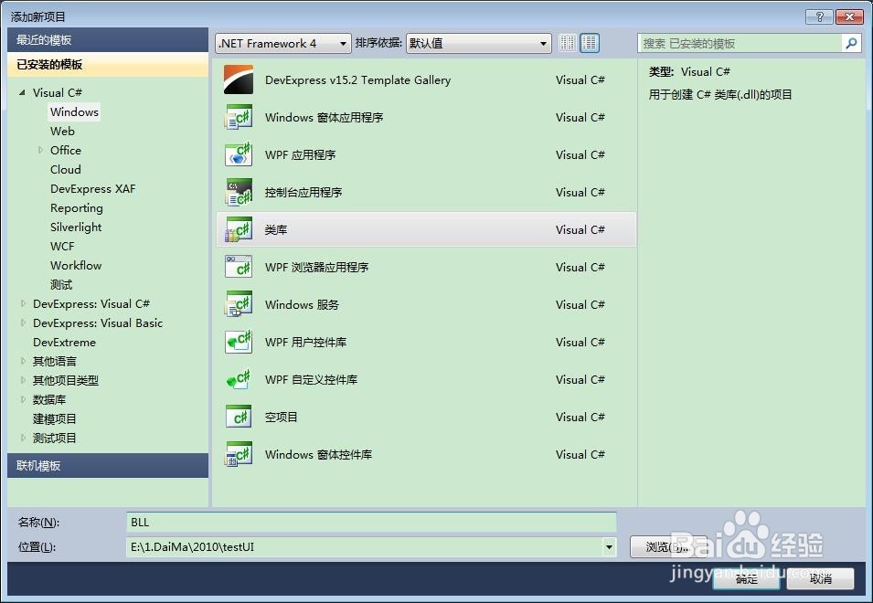
Task: Switch to medium icons list view
Action: (590, 43)
